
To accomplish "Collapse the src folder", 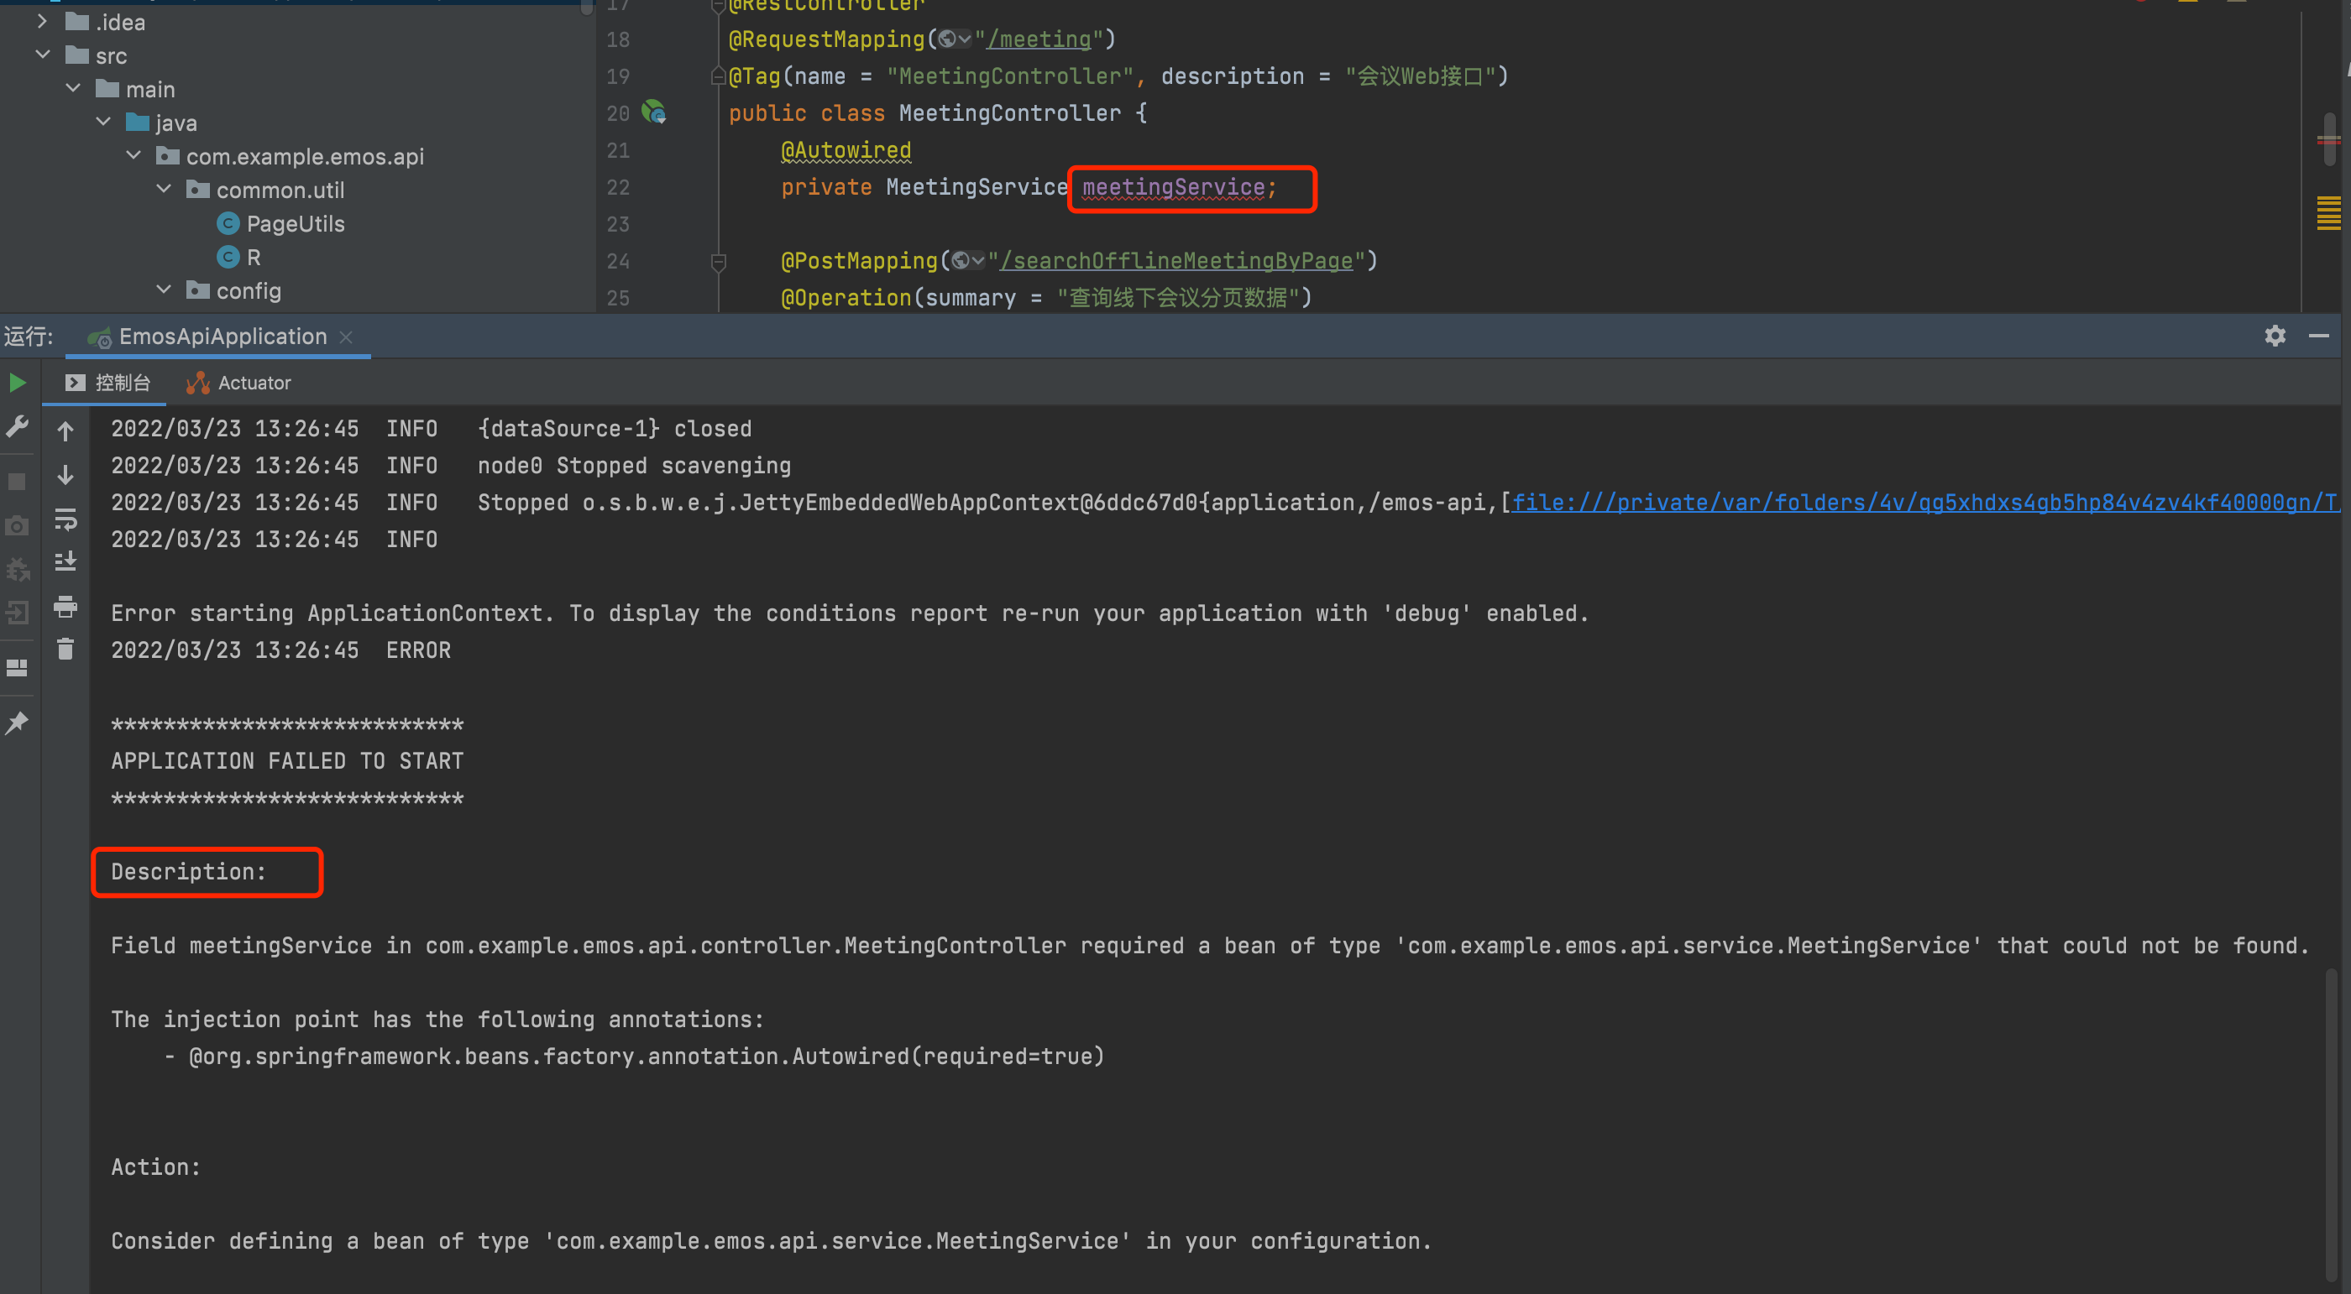I will 43,55.
